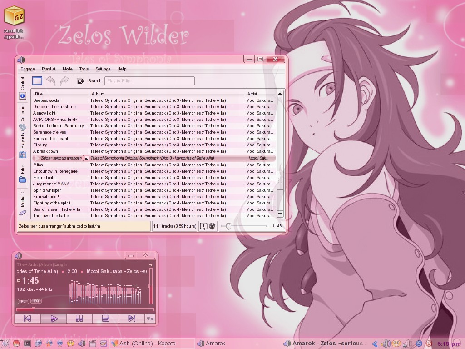Click play button in player window

[x=54, y=319]
